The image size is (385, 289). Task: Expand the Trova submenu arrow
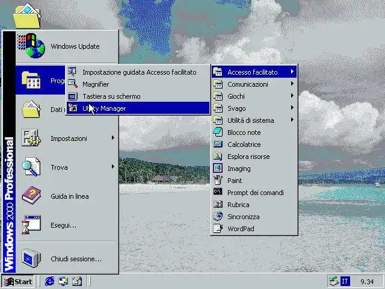click(113, 167)
